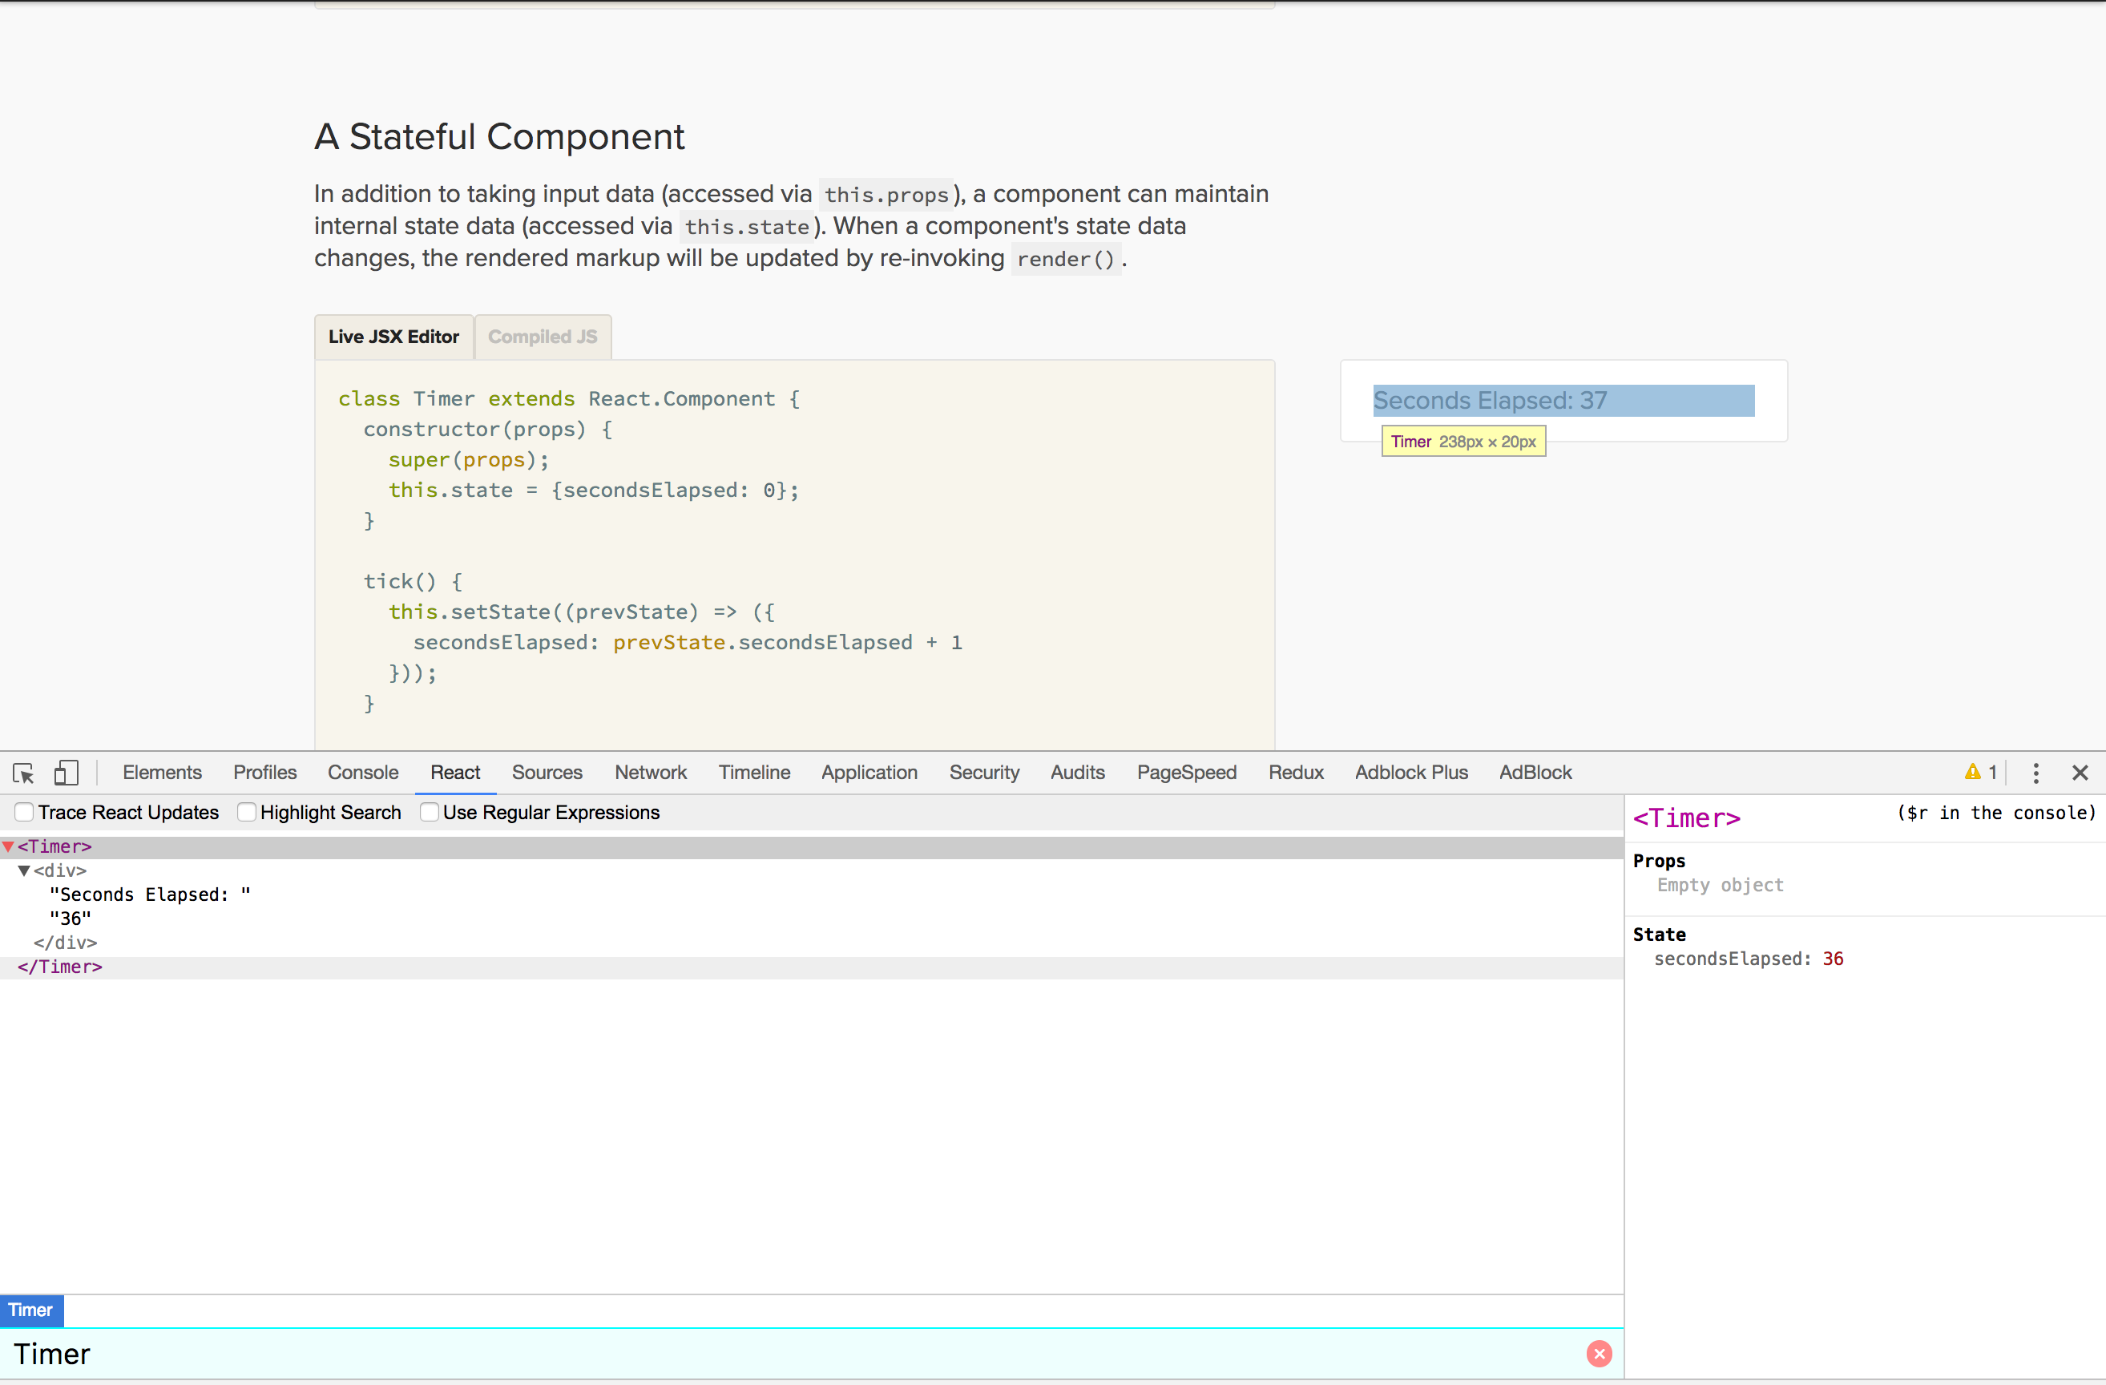Viewport: 2106px width, 1385px height.
Task: Click inside the JSX code editor on tick()
Action: 414,581
